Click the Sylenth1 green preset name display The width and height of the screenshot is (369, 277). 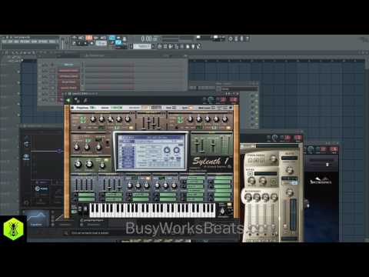117,108
